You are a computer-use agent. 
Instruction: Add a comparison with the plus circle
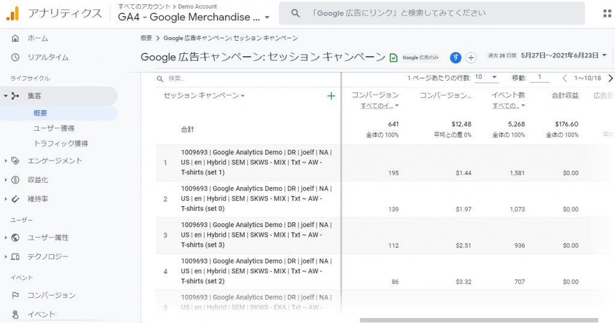click(x=471, y=58)
